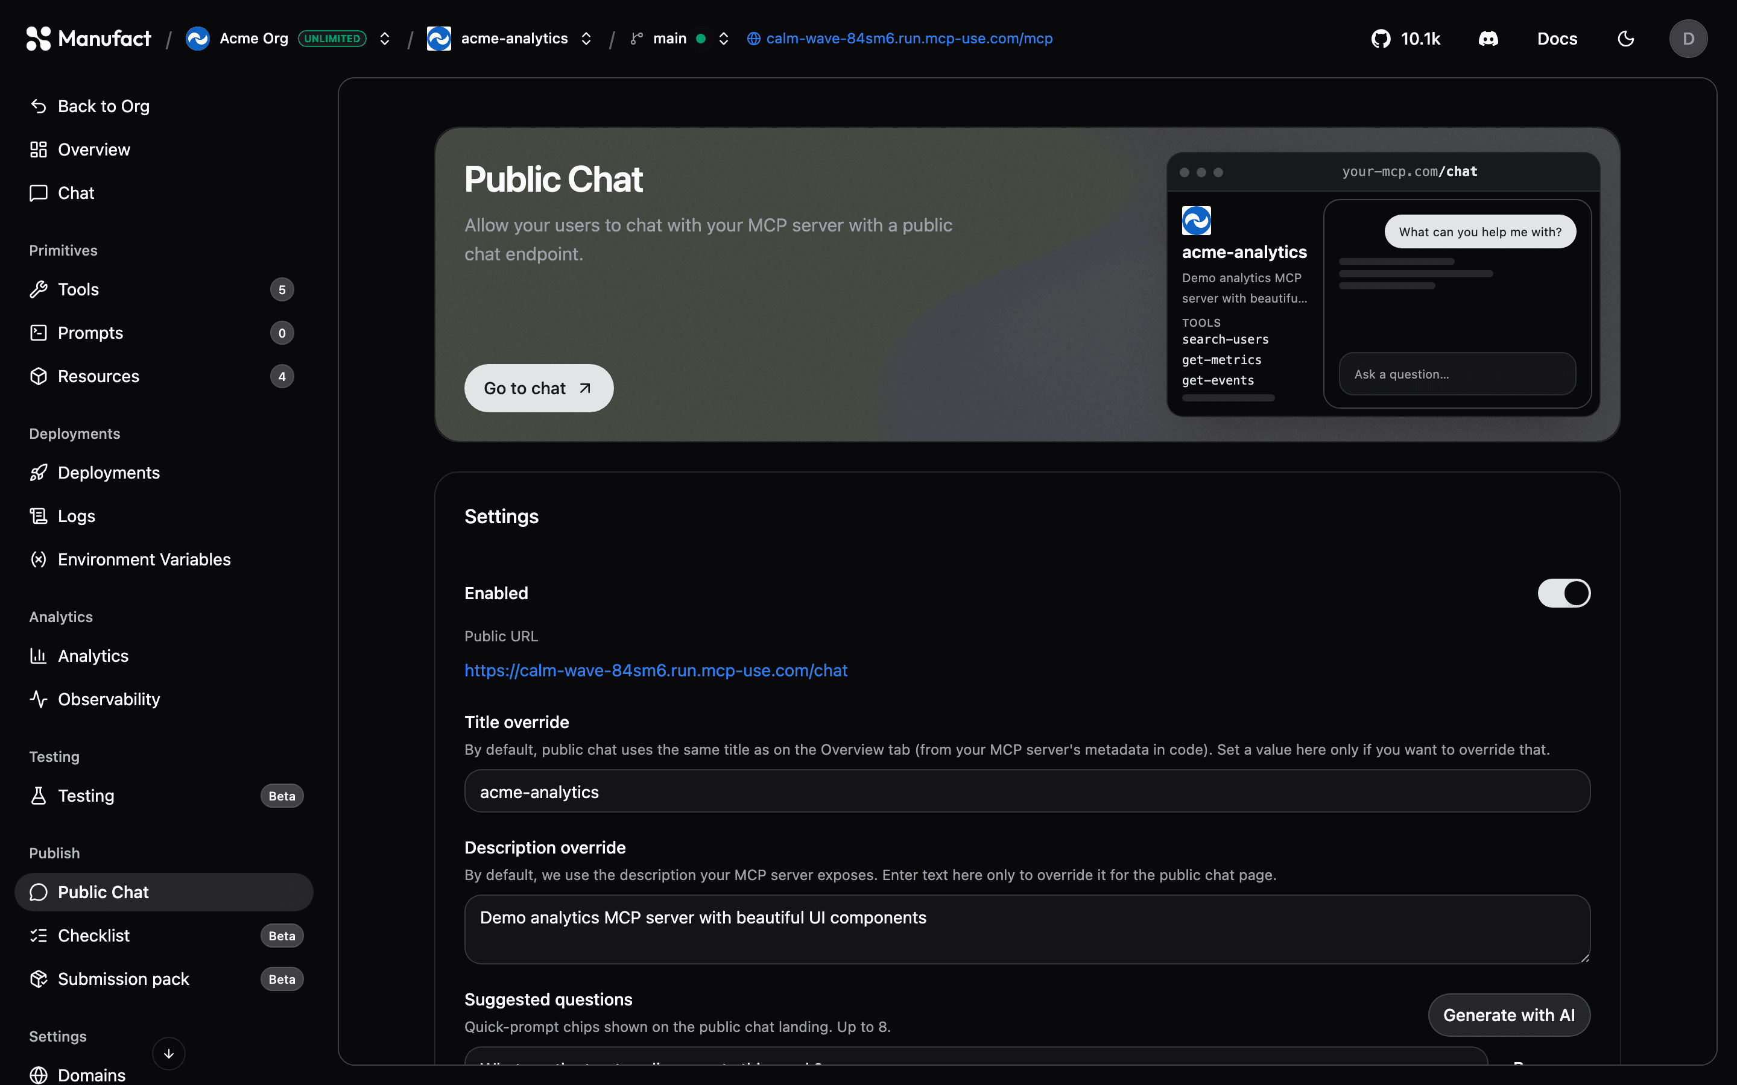Click the Manufact logo icon
This screenshot has width=1737, height=1085.
coord(39,39)
